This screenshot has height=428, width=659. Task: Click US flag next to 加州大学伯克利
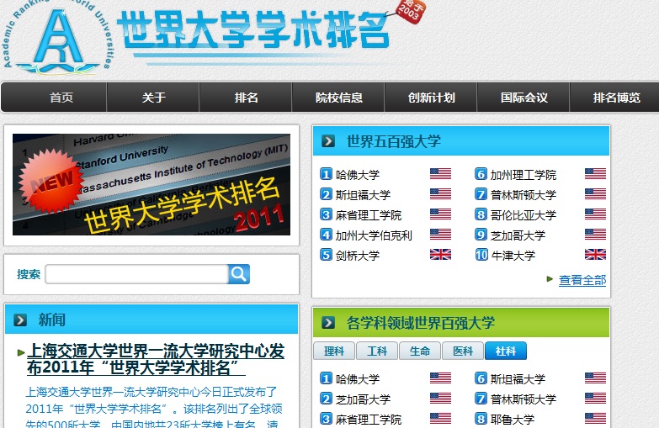tap(440, 235)
